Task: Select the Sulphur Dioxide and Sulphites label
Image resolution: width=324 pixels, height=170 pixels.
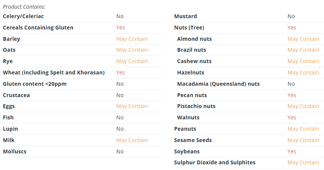Action: pyautogui.click(x=215, y=162)
